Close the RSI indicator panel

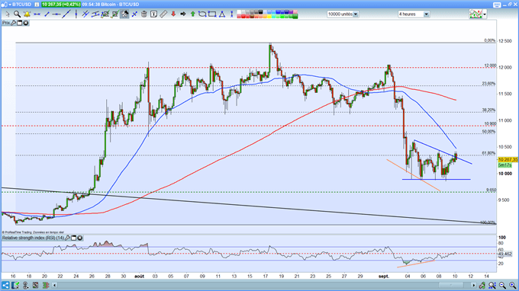click(80, 238)
